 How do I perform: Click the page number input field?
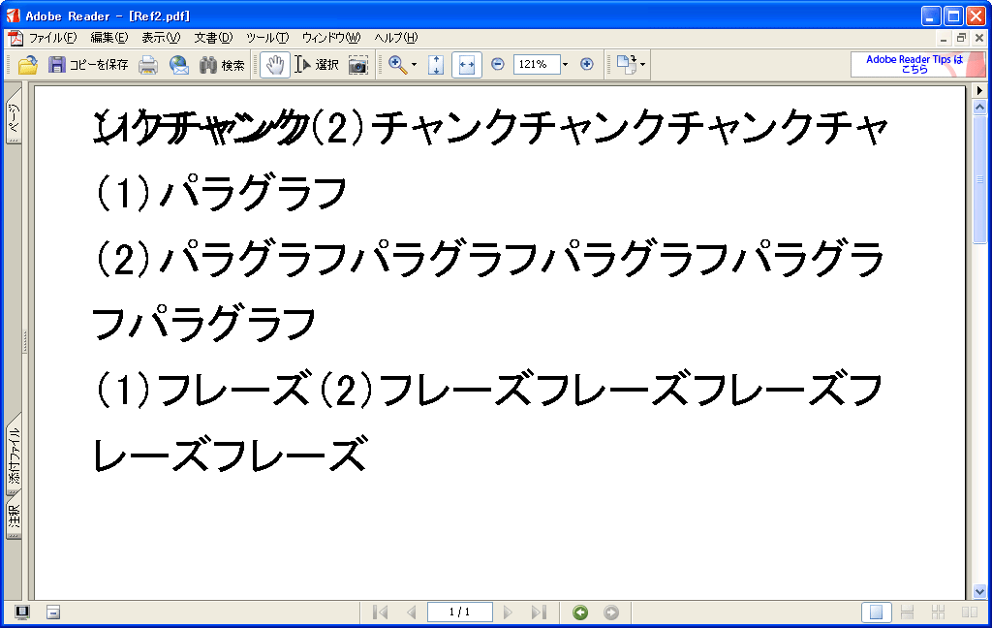[x=458, y=612]
